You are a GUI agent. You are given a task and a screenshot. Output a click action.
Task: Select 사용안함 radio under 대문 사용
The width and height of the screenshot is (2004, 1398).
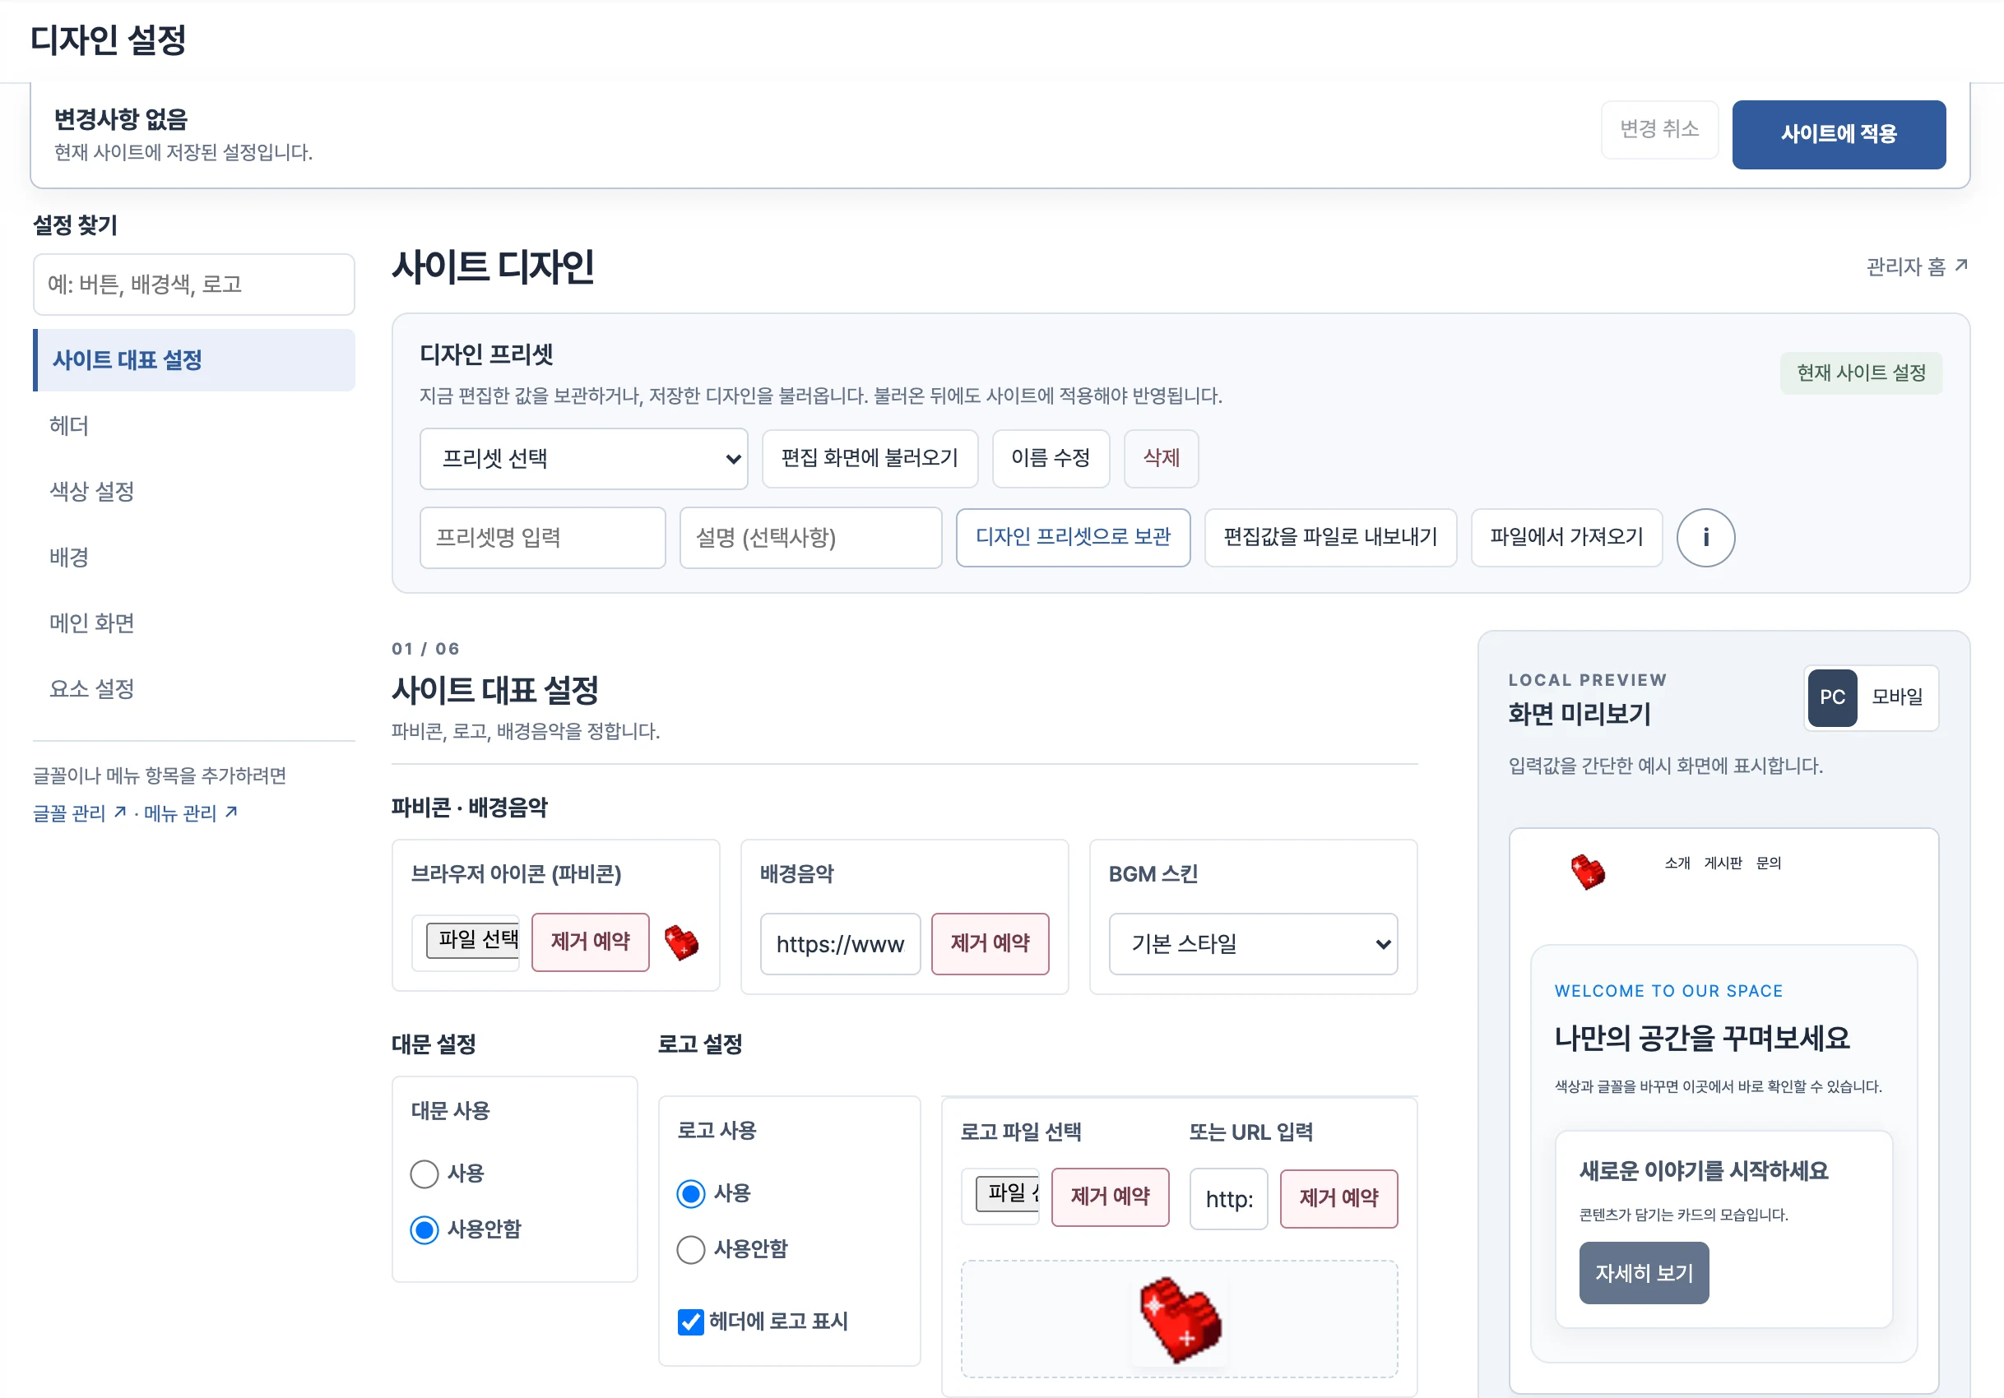pyautogui.click(x=424, y=1229)
